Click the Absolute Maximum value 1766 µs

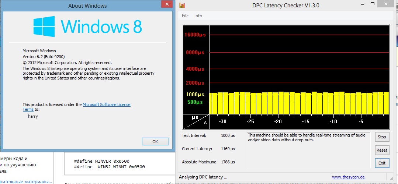point(228,162)
